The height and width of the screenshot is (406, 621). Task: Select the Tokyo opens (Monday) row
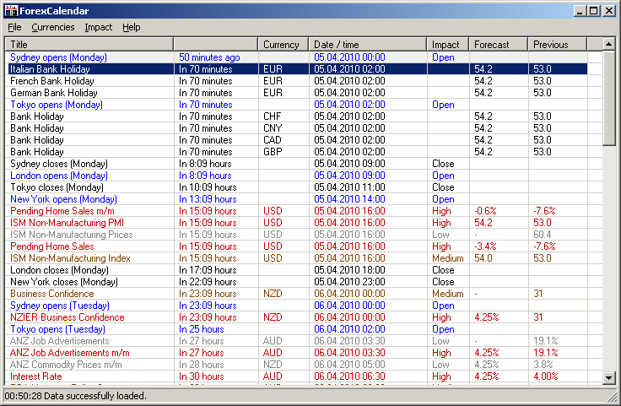[296, 105]
